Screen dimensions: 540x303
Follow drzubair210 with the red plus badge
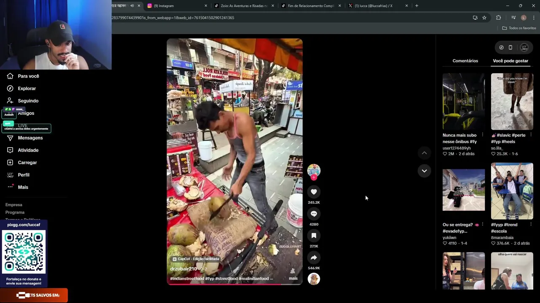click(x=314, y=178)
